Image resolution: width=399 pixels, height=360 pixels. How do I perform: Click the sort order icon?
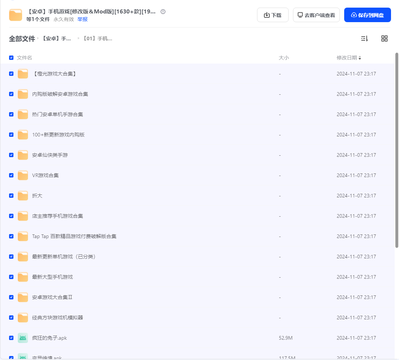tap(364, 39)
